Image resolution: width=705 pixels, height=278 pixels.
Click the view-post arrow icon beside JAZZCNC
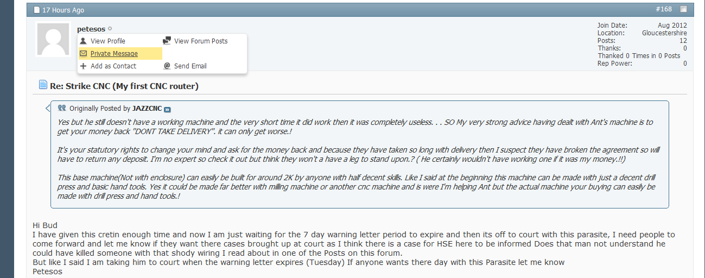point(167,109)
